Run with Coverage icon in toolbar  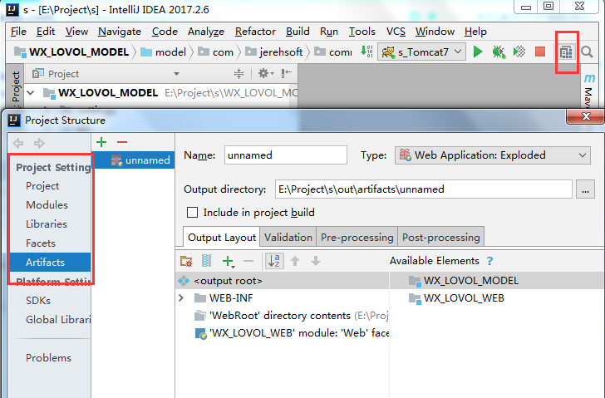(519, 52)
